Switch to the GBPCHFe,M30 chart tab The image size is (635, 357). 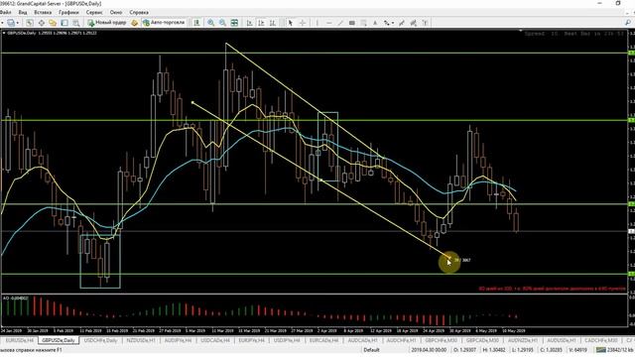pyautogui.click(x=441, y=340)
